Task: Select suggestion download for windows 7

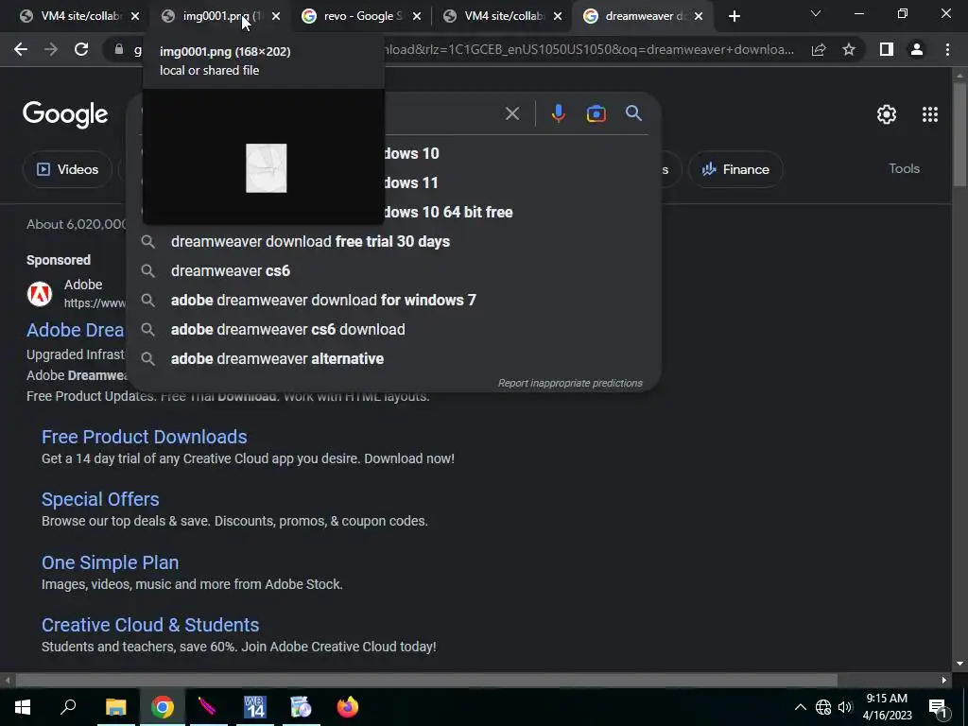Action: pos(393,300)
